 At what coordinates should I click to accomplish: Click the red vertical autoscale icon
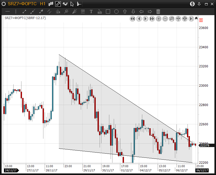(201, 20)
